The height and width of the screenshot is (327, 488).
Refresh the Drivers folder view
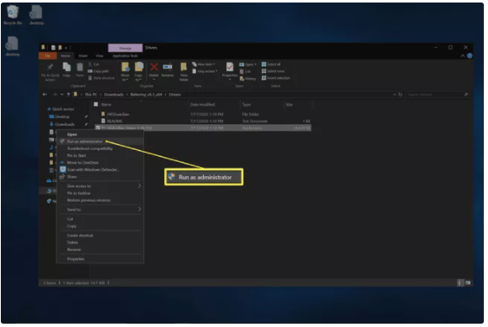(x=401, y=95)
